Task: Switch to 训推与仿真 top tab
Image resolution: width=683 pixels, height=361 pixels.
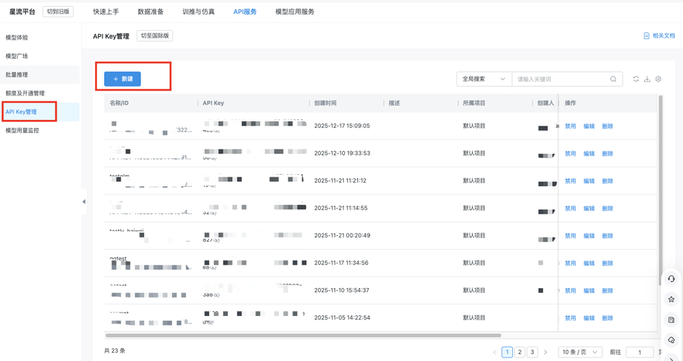Action: [198, 12]
